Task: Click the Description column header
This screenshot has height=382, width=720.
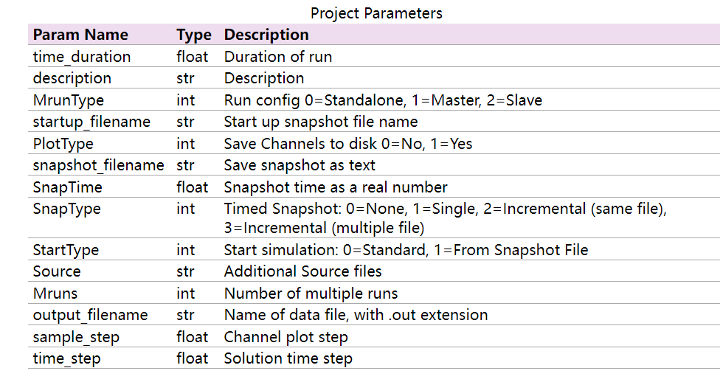Action: pyautogui.click(x=266, y=35)
